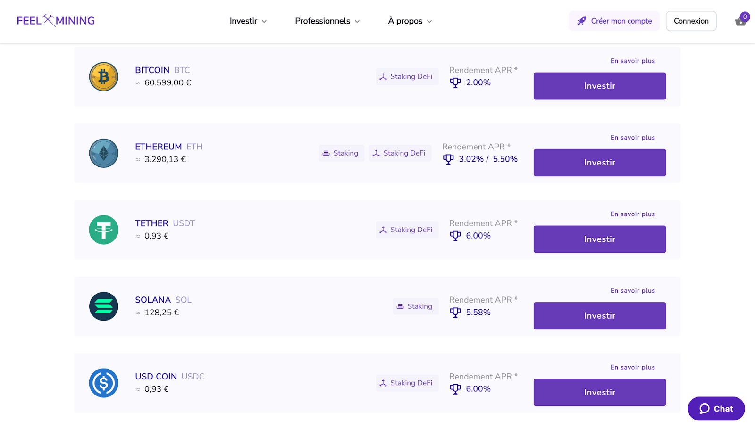Click the USD COIN USDC name

click(170, 377)
